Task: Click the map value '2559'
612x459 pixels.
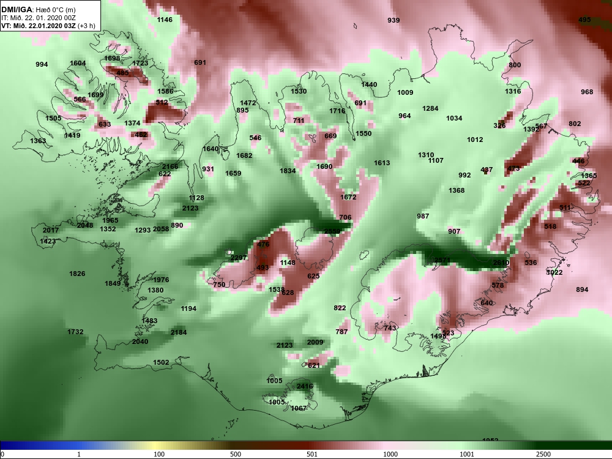Action: (332, 231)
